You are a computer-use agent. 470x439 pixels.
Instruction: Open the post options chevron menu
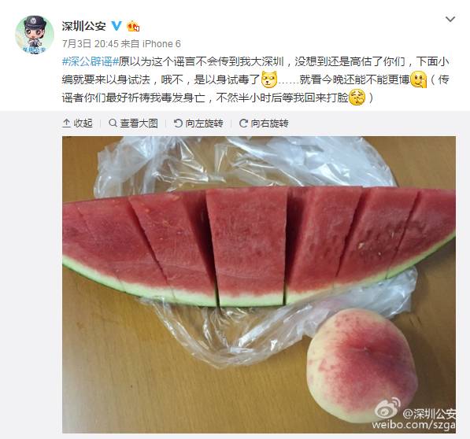(450, 20)
